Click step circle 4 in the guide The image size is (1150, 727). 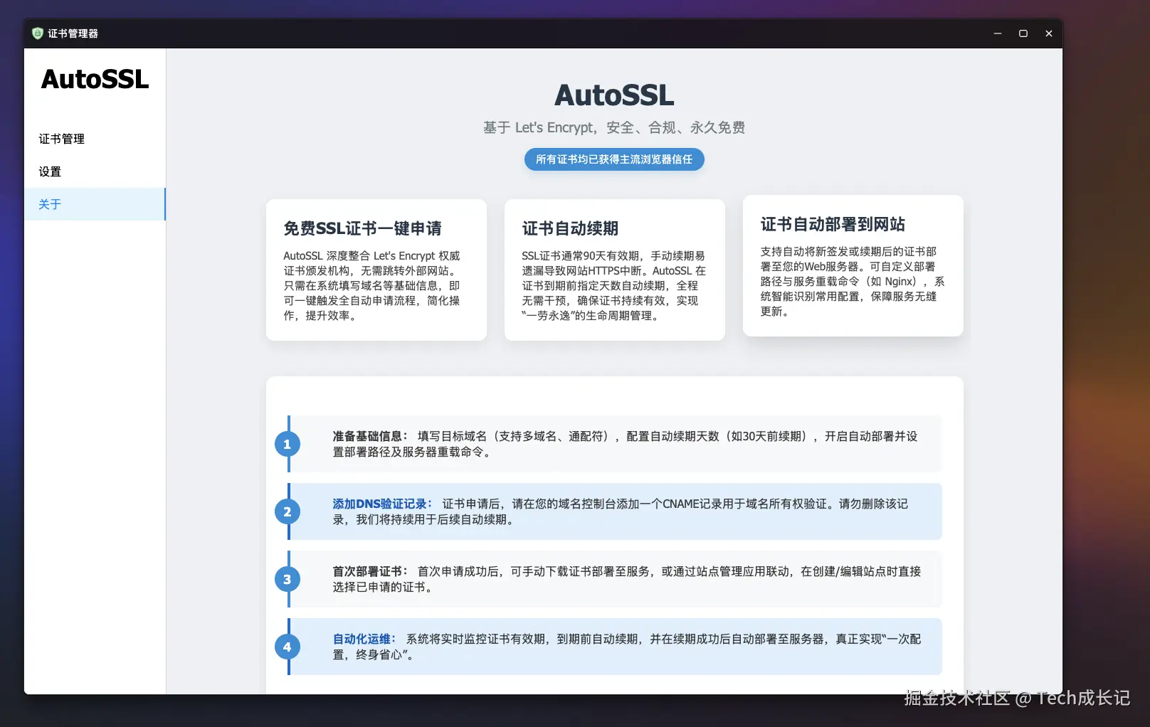[287, 647]
